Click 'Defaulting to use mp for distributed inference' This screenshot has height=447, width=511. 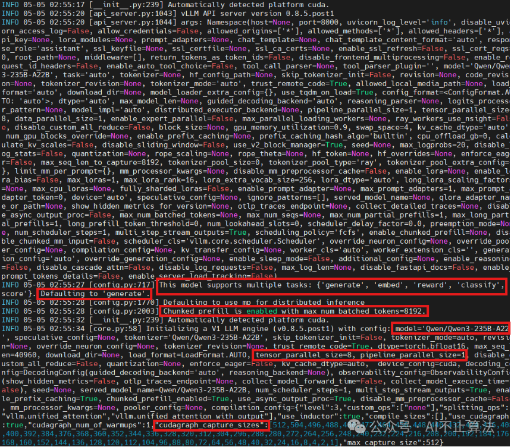(x=264, y=303)
